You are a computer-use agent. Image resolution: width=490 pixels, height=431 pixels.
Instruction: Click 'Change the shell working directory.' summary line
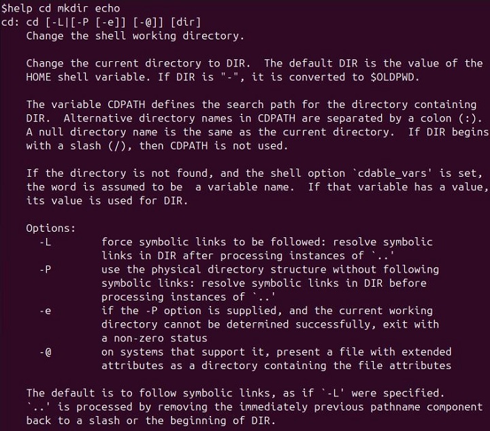(x=134, y=35)
